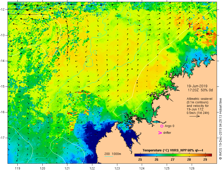This screenshot has height=171, width=222.
Task: Click latitude axis label -14
Action: 3,61
